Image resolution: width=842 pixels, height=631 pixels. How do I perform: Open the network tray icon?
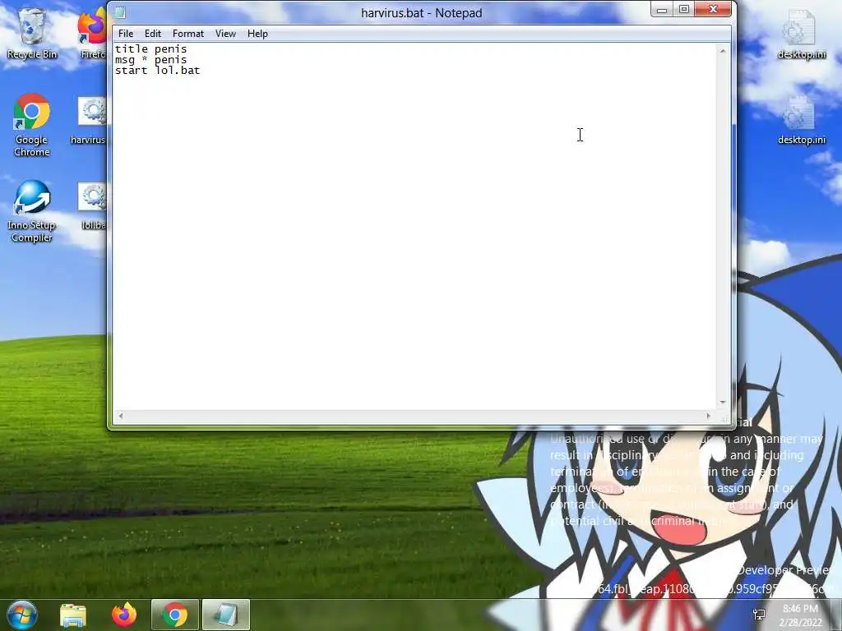click(x=759, y=615)
